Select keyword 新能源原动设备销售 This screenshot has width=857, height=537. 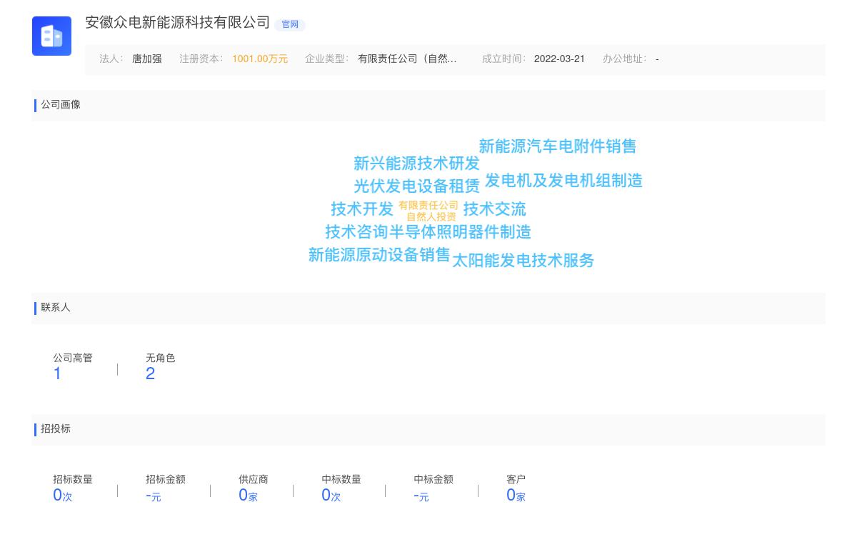[x=379, y=255]
